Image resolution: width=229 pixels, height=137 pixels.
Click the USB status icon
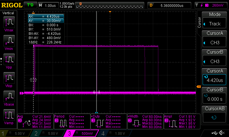[215, 133]
